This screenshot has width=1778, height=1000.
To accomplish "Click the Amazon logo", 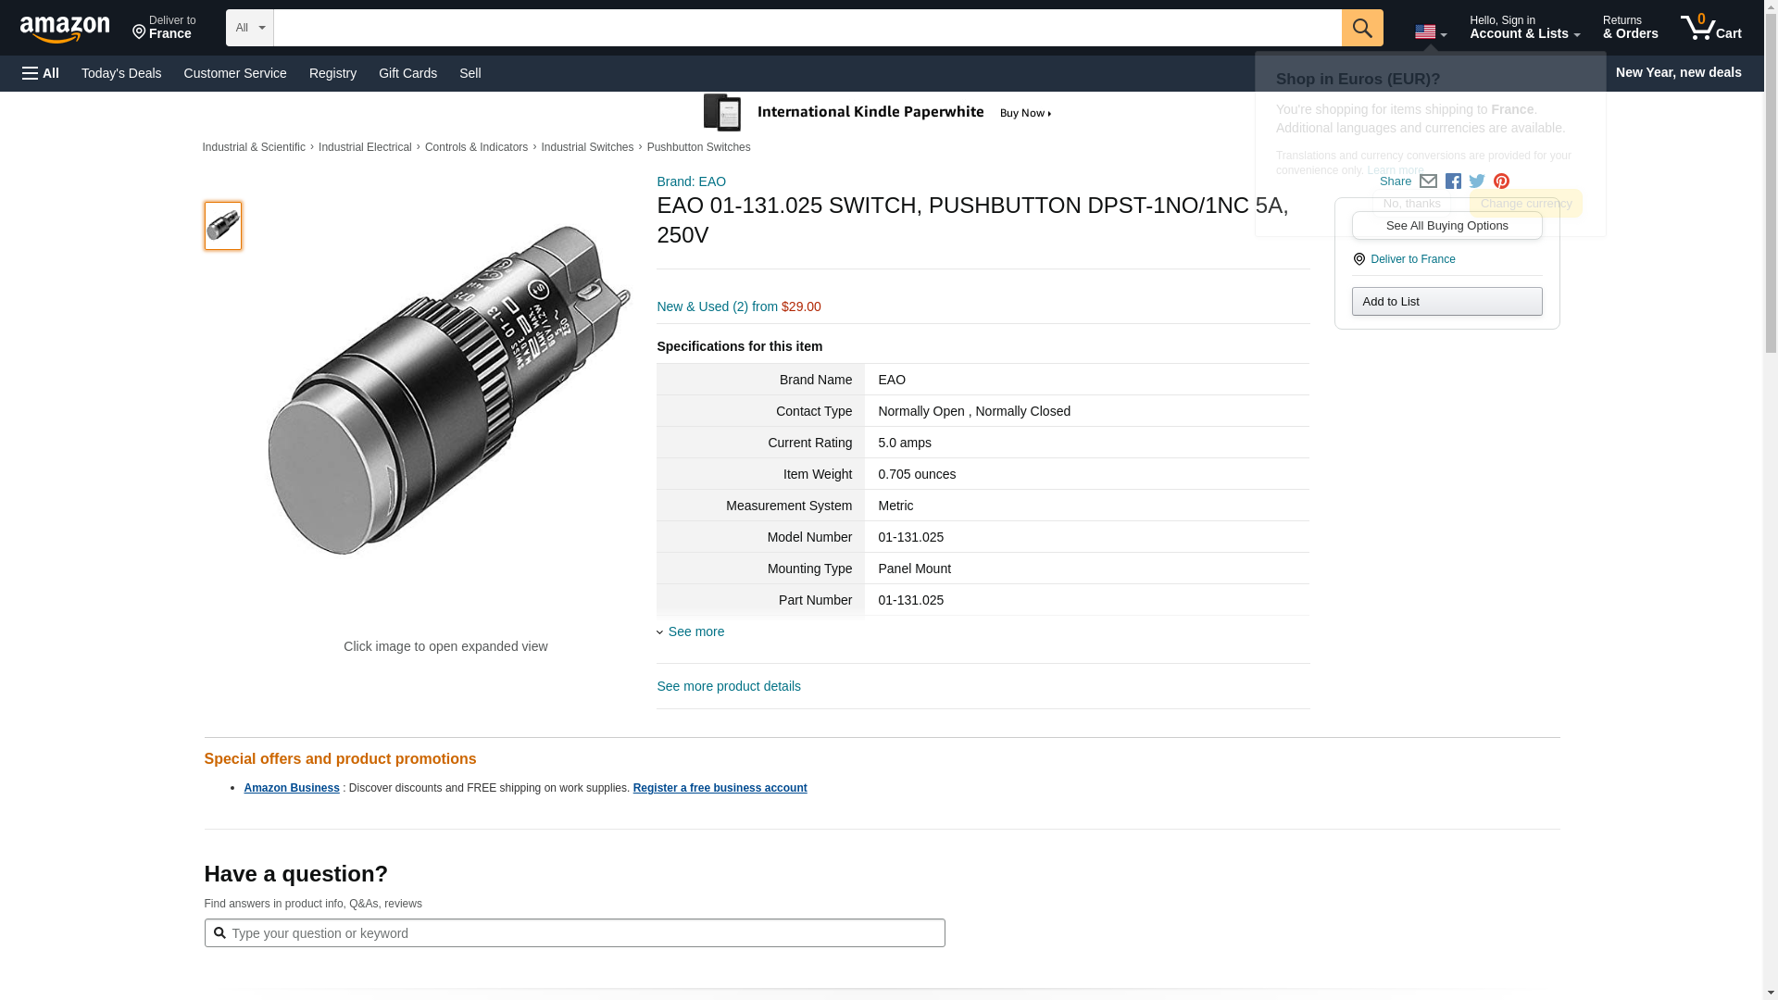I will pyautogui.click(x=65, y=29).
